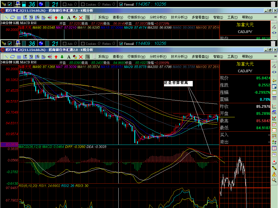This screenshot has width=278, height=208.
Task: Toggle the Ads blocking checkbox
Action: (65, 44)
